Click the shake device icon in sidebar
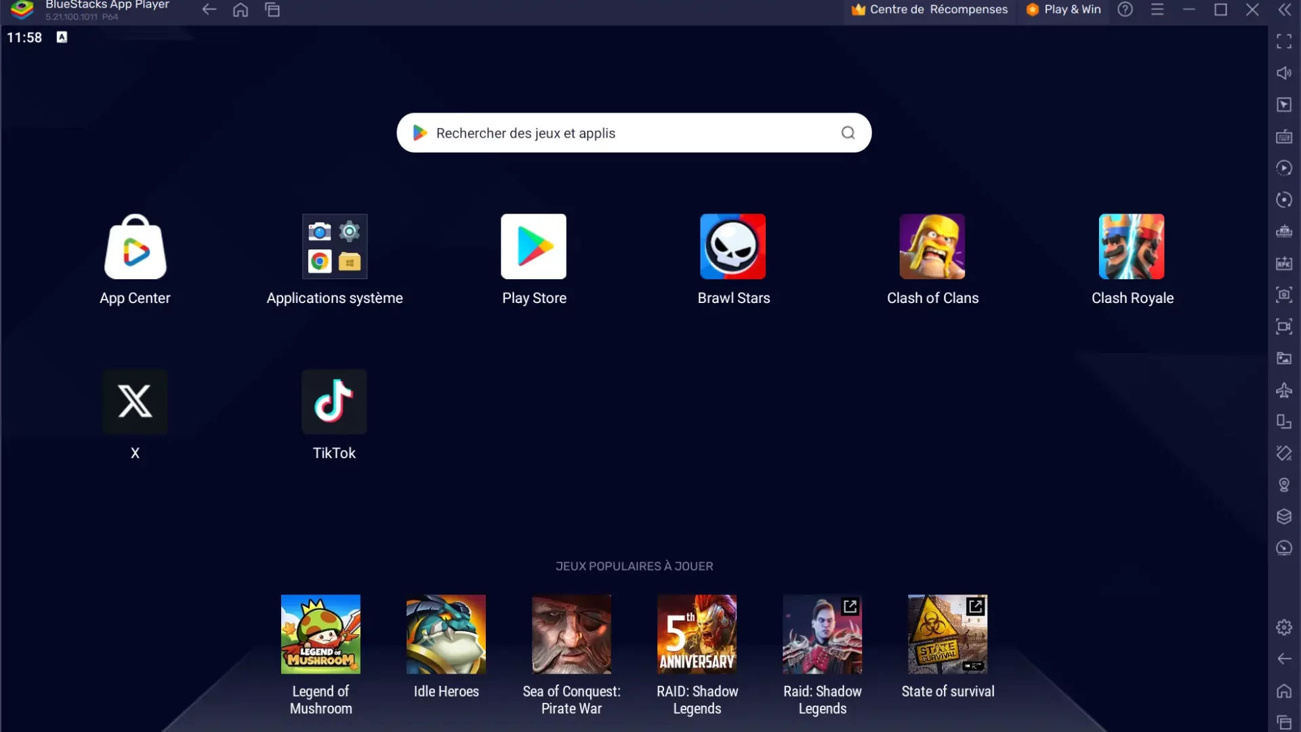This screenshot has width=1301, height=732. (x=1284, y=453)
